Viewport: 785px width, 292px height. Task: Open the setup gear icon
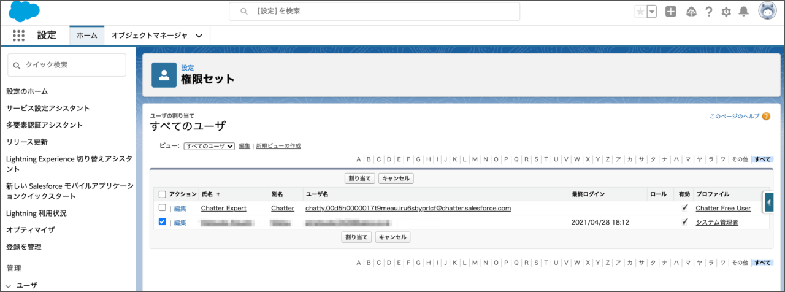coord(726,12)
